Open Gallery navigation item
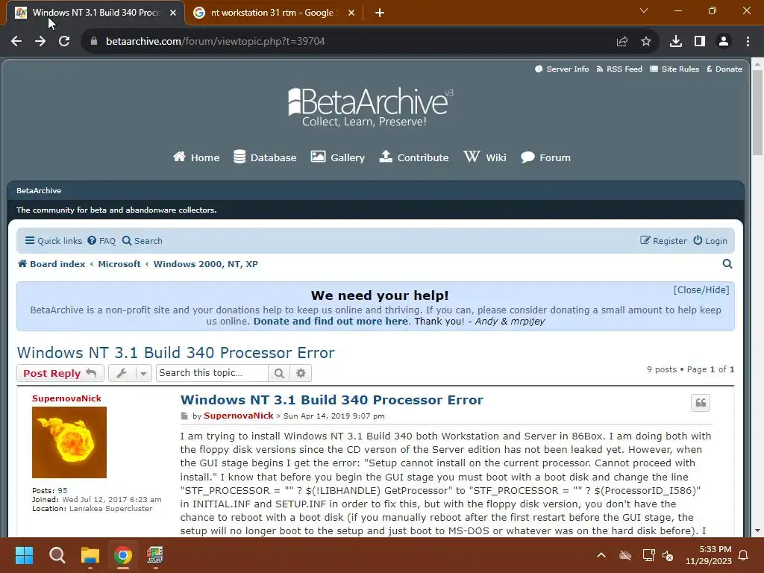 click(338, 157)
